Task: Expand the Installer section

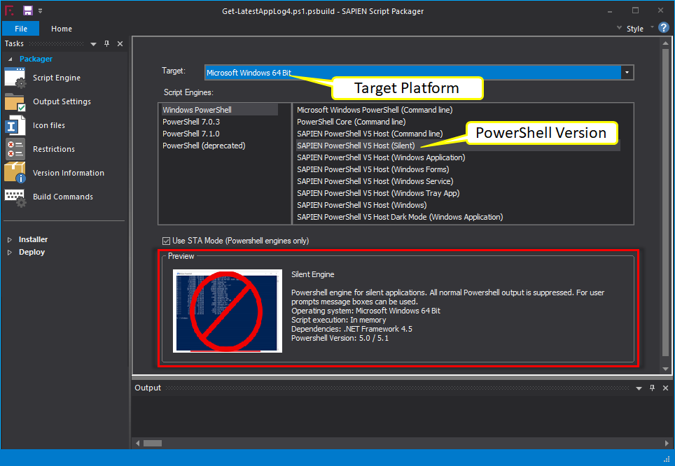Action: point(10,240)
